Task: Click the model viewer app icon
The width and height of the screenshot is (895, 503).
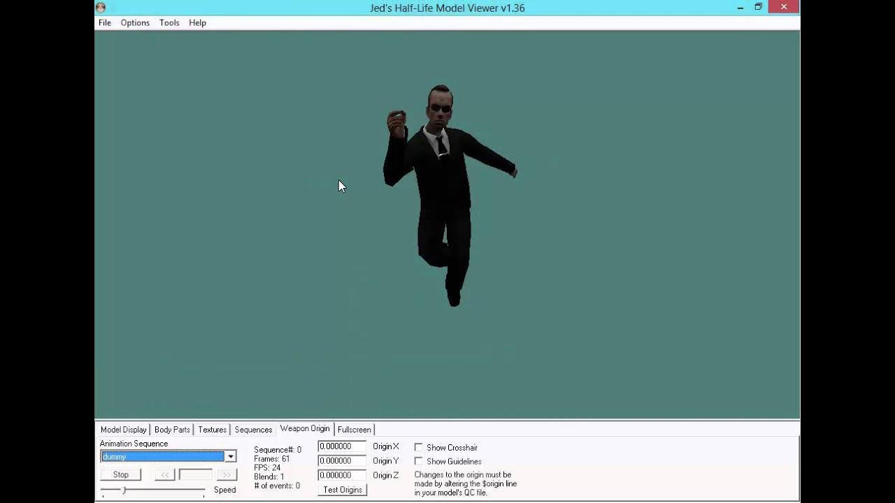Action: 101,8
